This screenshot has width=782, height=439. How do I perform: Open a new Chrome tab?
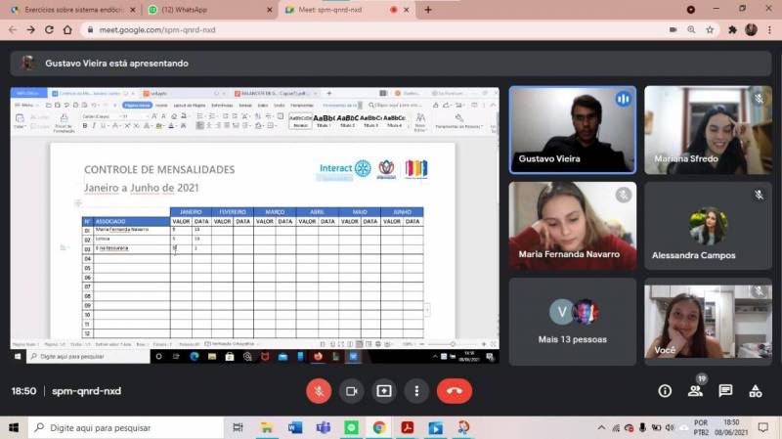point(428,10)
